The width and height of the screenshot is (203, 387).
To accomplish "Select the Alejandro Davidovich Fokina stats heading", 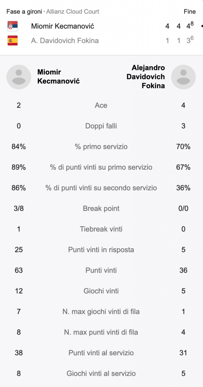I will pyautogui.click(x=146, y=76).
